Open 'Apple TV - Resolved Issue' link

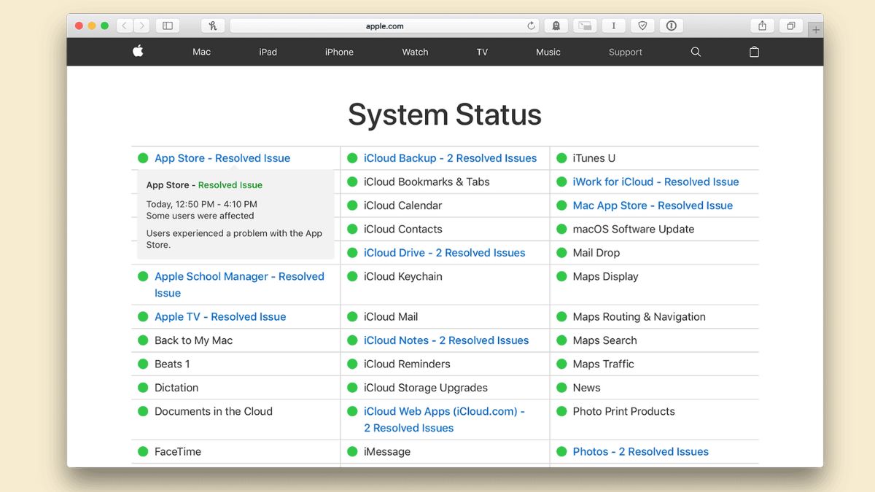[x=220, y=317]
